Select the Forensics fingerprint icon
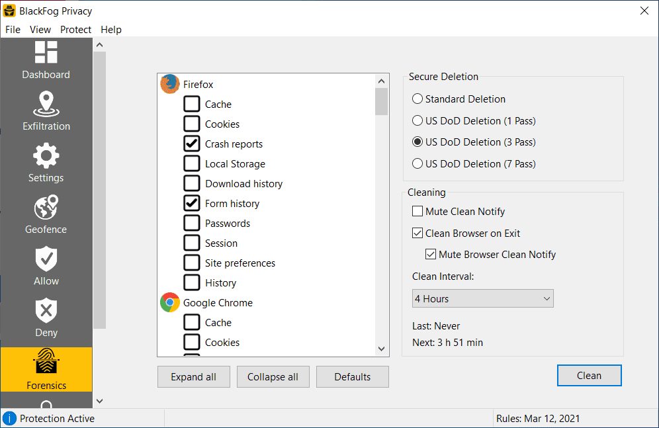Image resolution: width=659 pixels, height=428 pixels. tap(46, 363)
